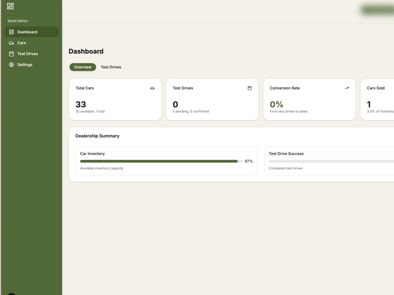Click the Total Cars value 33

pyautogui.click(x=81, y=104)
